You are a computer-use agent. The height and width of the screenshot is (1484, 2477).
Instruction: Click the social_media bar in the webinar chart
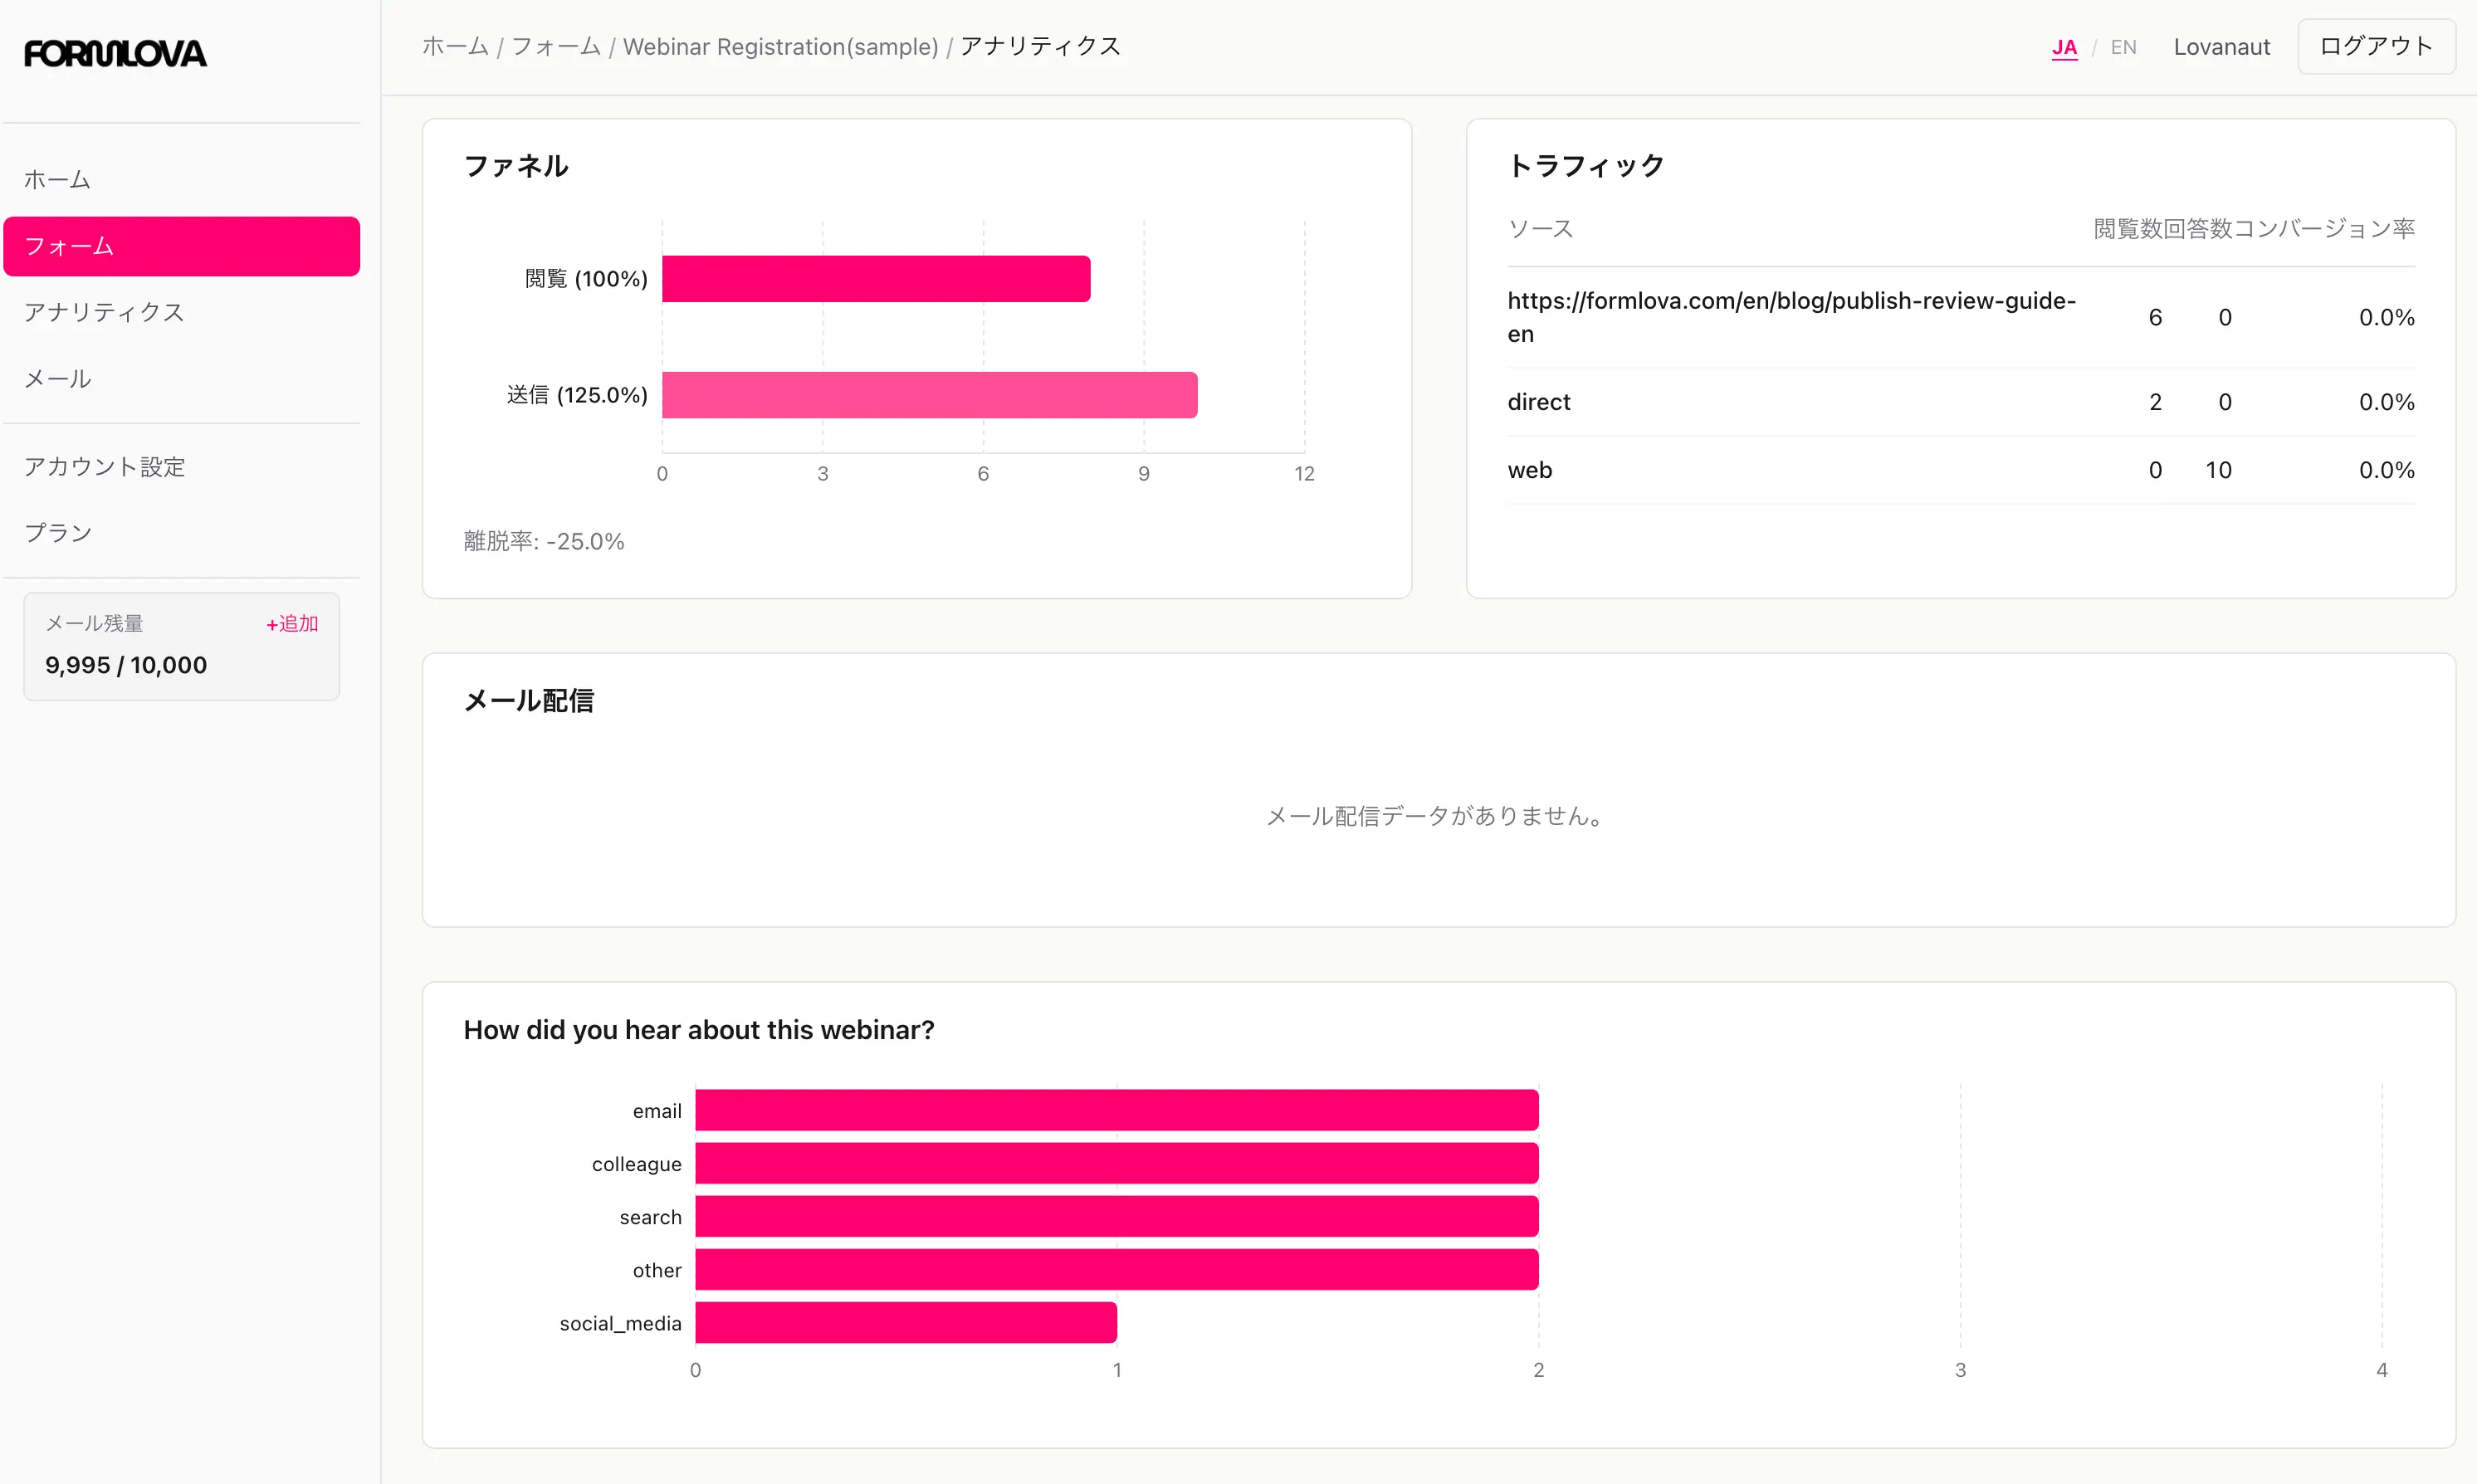coord(905,1322)
